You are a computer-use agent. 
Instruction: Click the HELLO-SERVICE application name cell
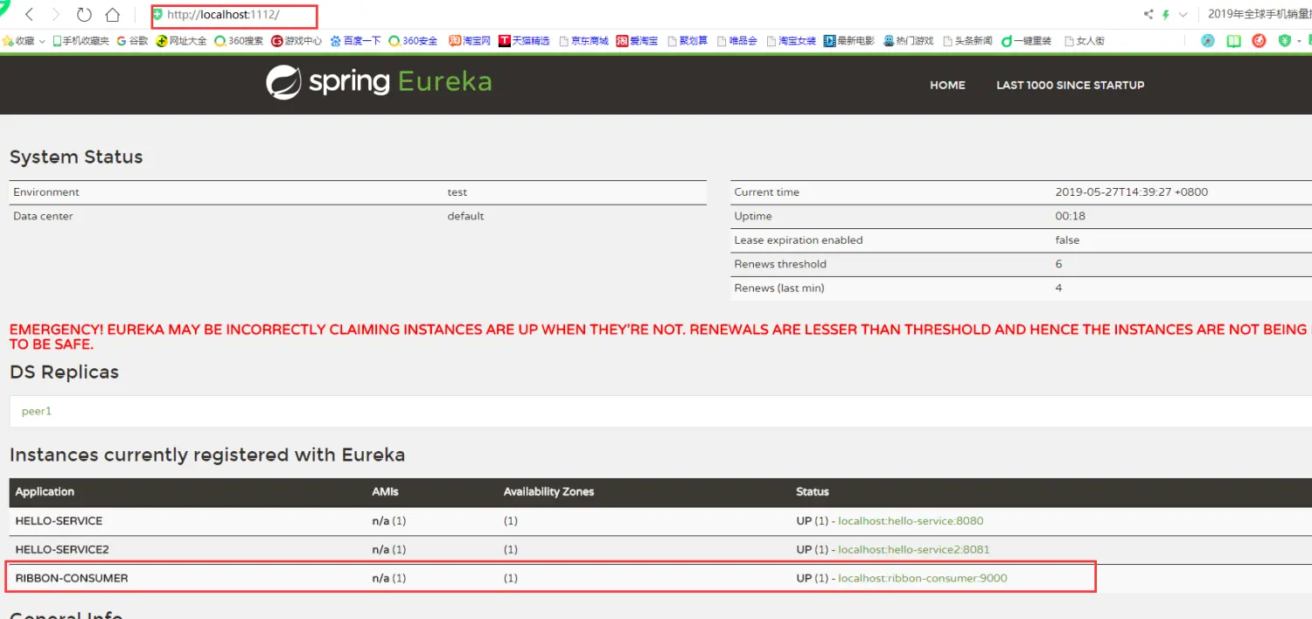[x=59, y=521]
